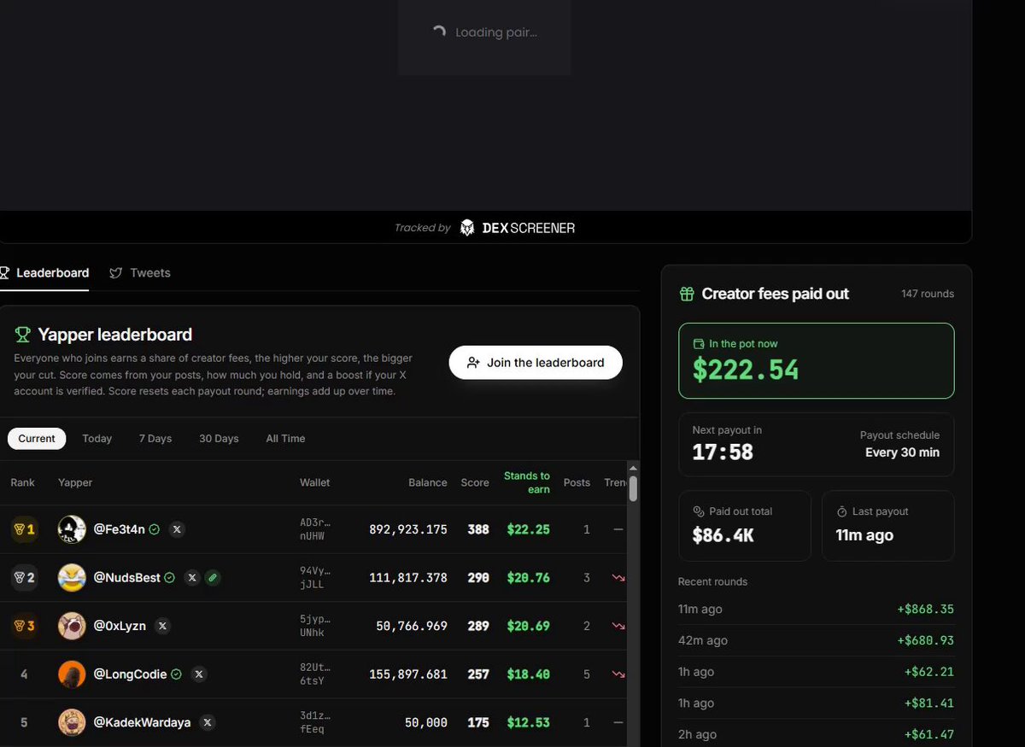Click the @Fe3t4n avatar thumbnail
The height and width of the screenshot is (747, 1025).
(x=72, y=529)
